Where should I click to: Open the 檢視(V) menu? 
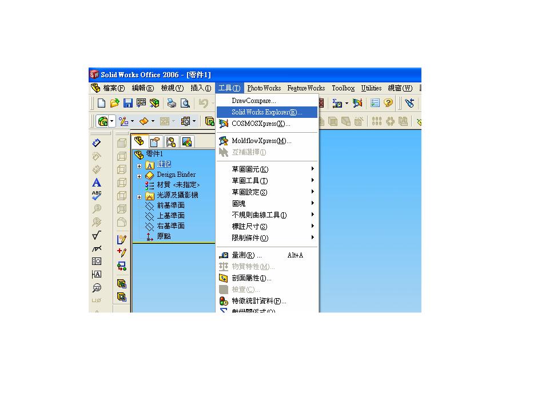click(x=172, y=88)
